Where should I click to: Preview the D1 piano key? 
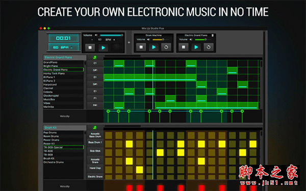pos(95,77)
